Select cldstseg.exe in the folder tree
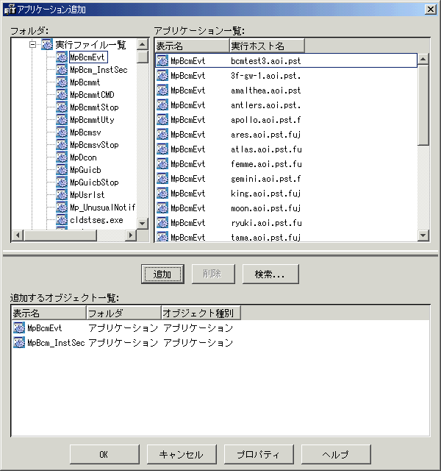 [96, 220]
